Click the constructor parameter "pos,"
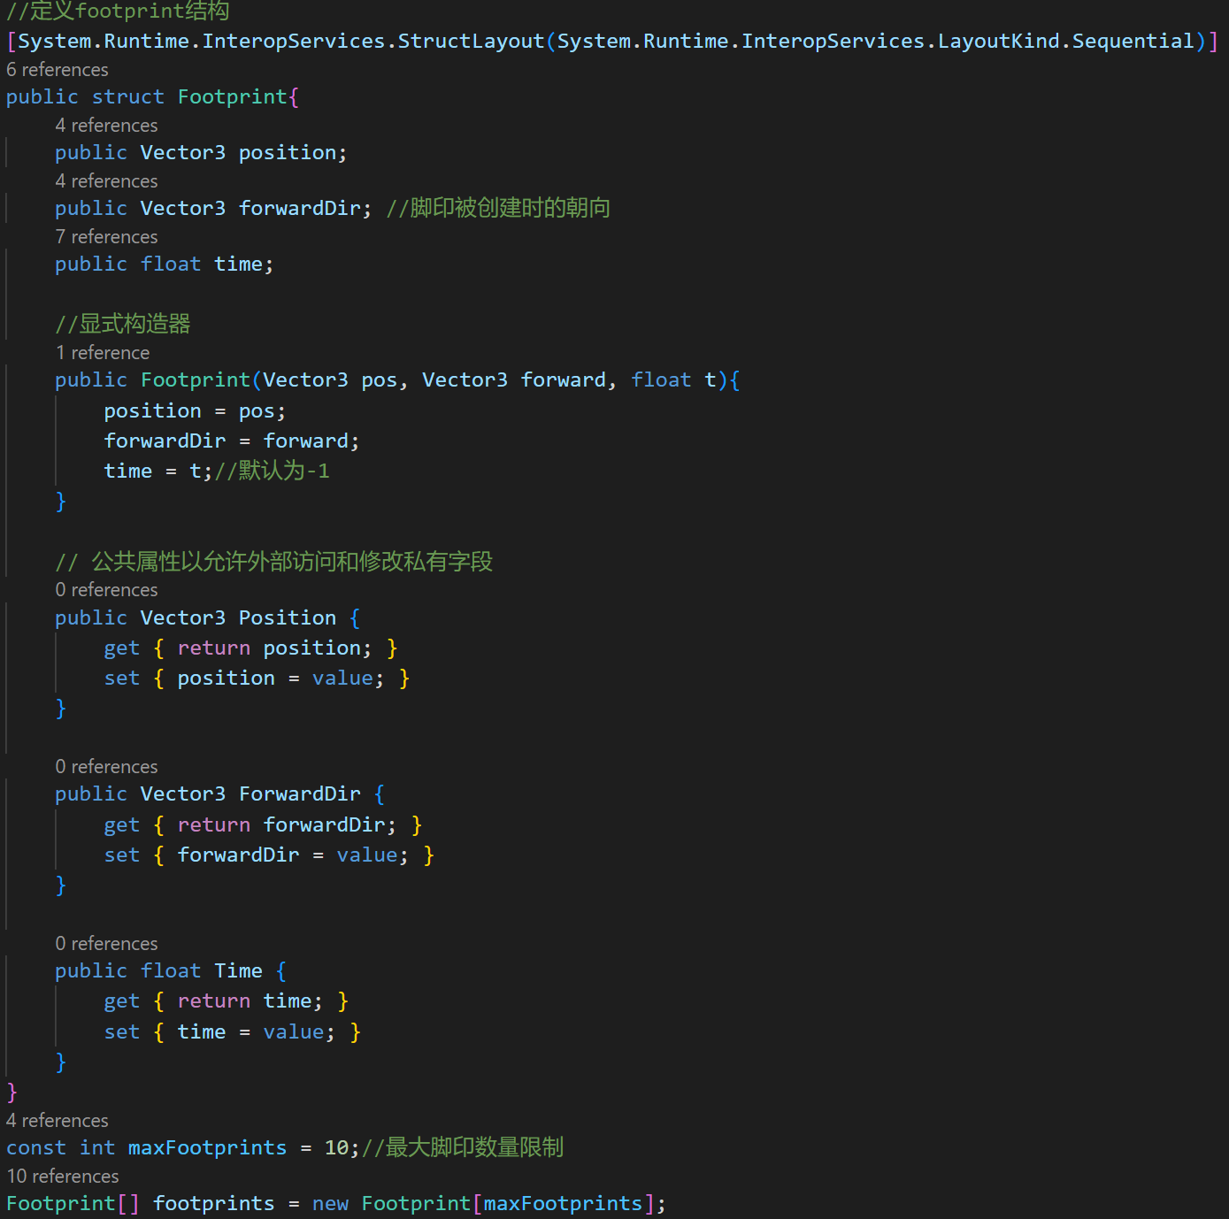 point(385,379)
